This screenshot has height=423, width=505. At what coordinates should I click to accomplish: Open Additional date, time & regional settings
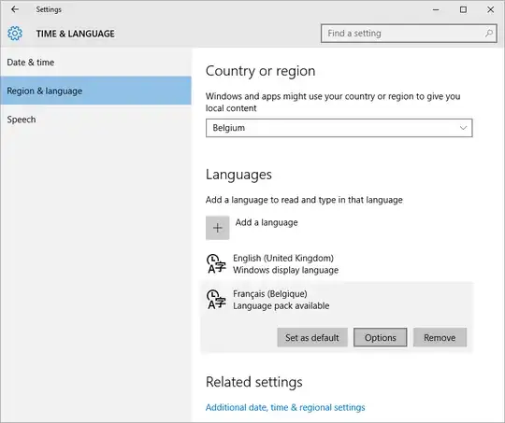pos(285,407)
